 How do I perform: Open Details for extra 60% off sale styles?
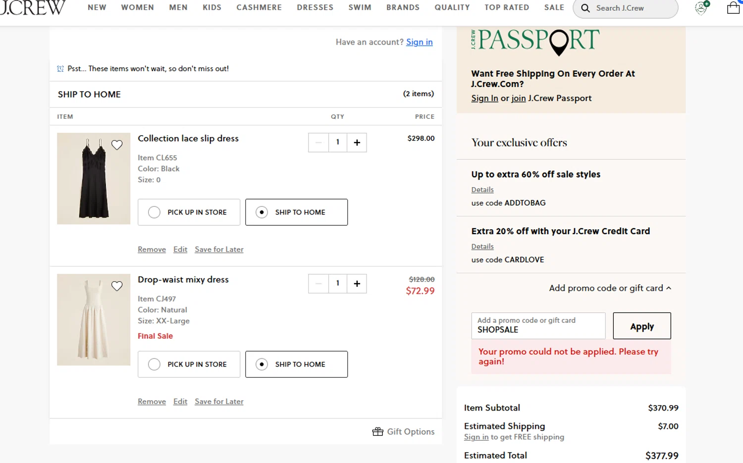point(482,190)
